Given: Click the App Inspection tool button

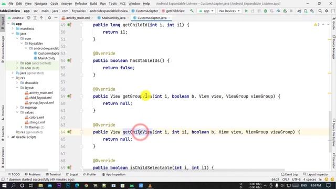Looking at the screenshot, I should tap(114, 174).
